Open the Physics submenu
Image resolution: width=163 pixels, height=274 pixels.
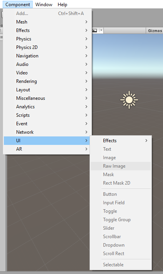[47, 39]
